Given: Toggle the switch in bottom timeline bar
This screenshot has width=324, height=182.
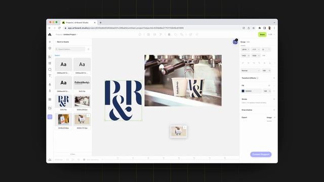Looking at the screenshot, I should (x=85, y=160).
